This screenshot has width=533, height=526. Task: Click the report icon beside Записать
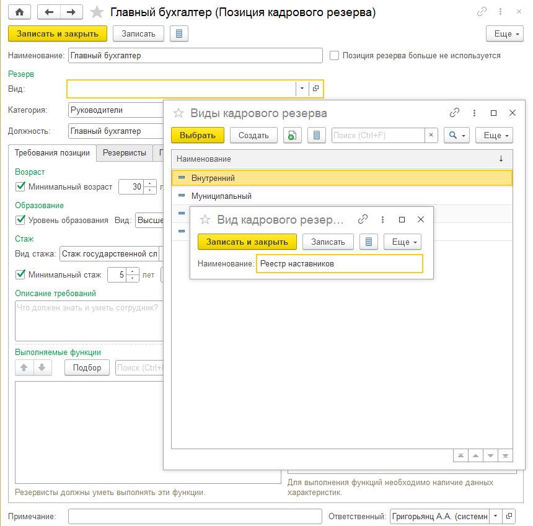point(179,33)
